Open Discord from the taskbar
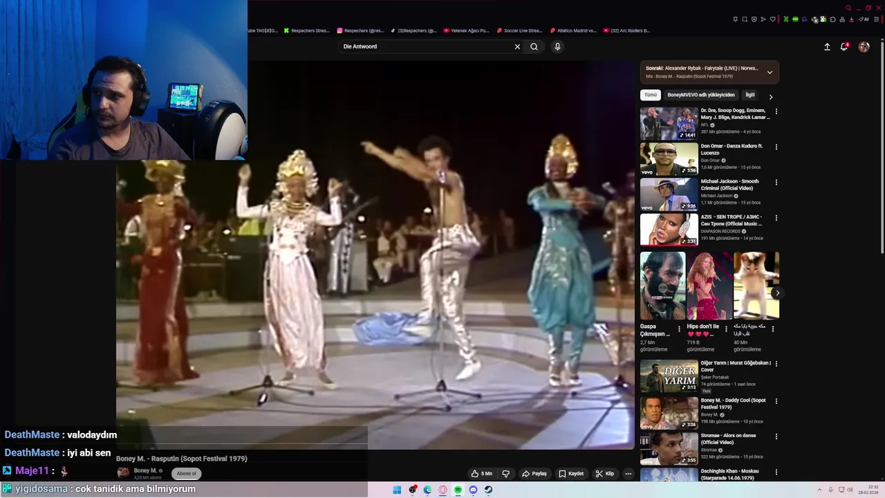This screenshot has height=498, width=885. 473,490
